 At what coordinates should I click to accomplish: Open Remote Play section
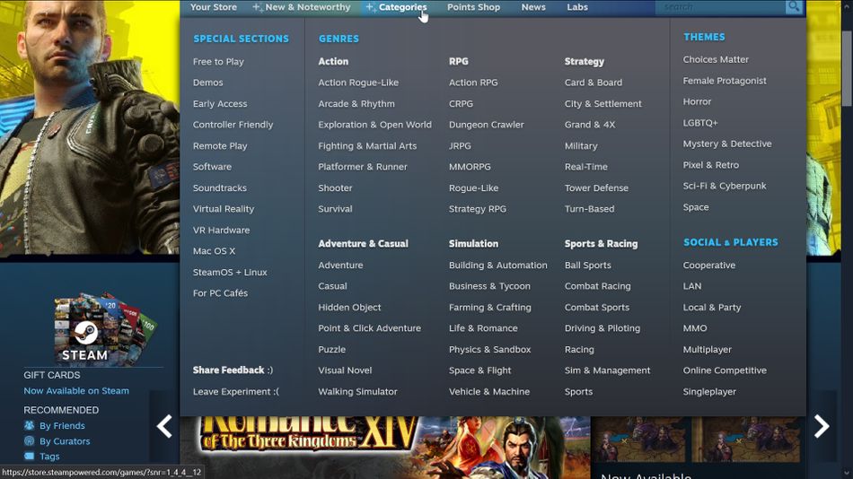pyautogui.click(x=220, y=145)
